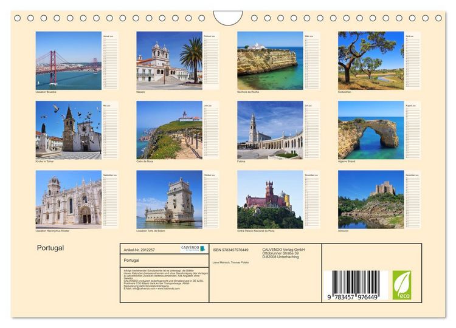Click the caption 'Kirche in Tomar'
The image size is (456, 328).
click(x=44, y=162)
